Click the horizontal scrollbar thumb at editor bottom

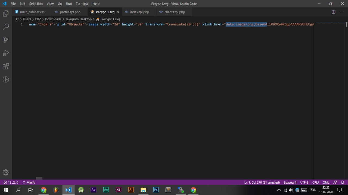pos(39,178)
